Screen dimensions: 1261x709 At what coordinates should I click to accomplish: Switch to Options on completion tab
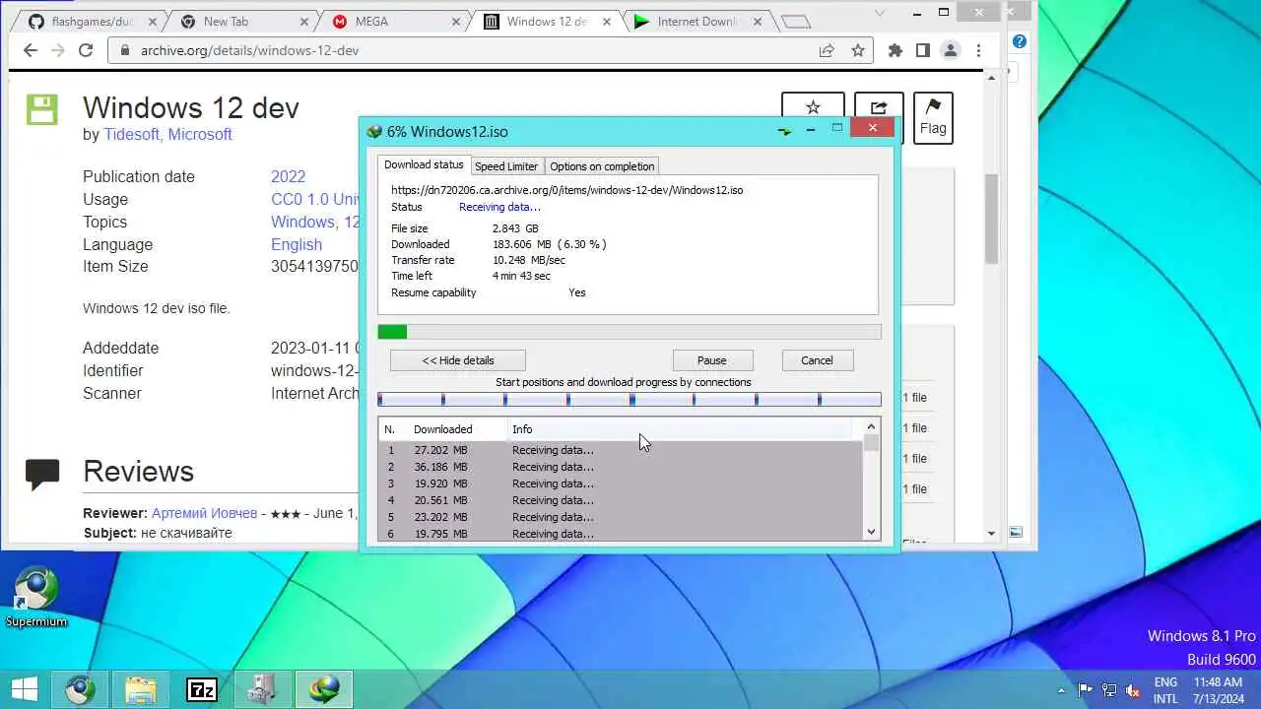point(602,166)
